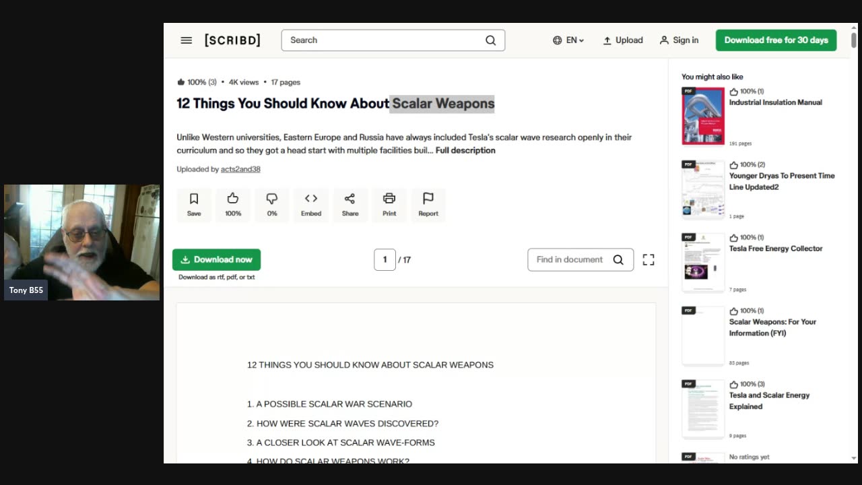Click '3. A CLOSER LOOK AT SCALAR WAVE-FORMS' line
This screenshot has width=862, height=485.
point(341,443)
